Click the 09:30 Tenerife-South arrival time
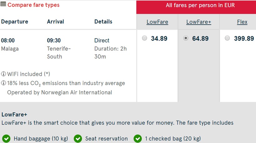This screenshot has height=143, width=256. pos(54,40)
